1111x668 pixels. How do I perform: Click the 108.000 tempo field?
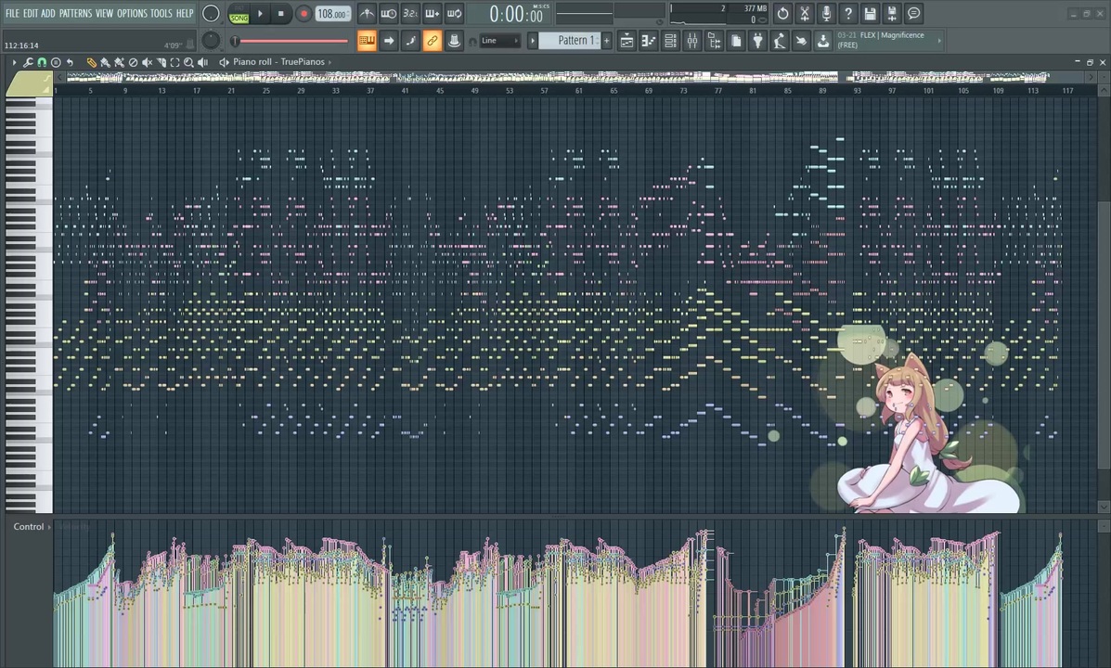[x=332, y=14]
